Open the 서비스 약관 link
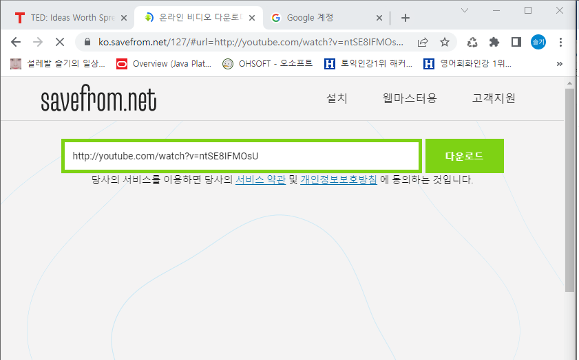The height and width of the screenshot is (360, 579). coord(261,180)
